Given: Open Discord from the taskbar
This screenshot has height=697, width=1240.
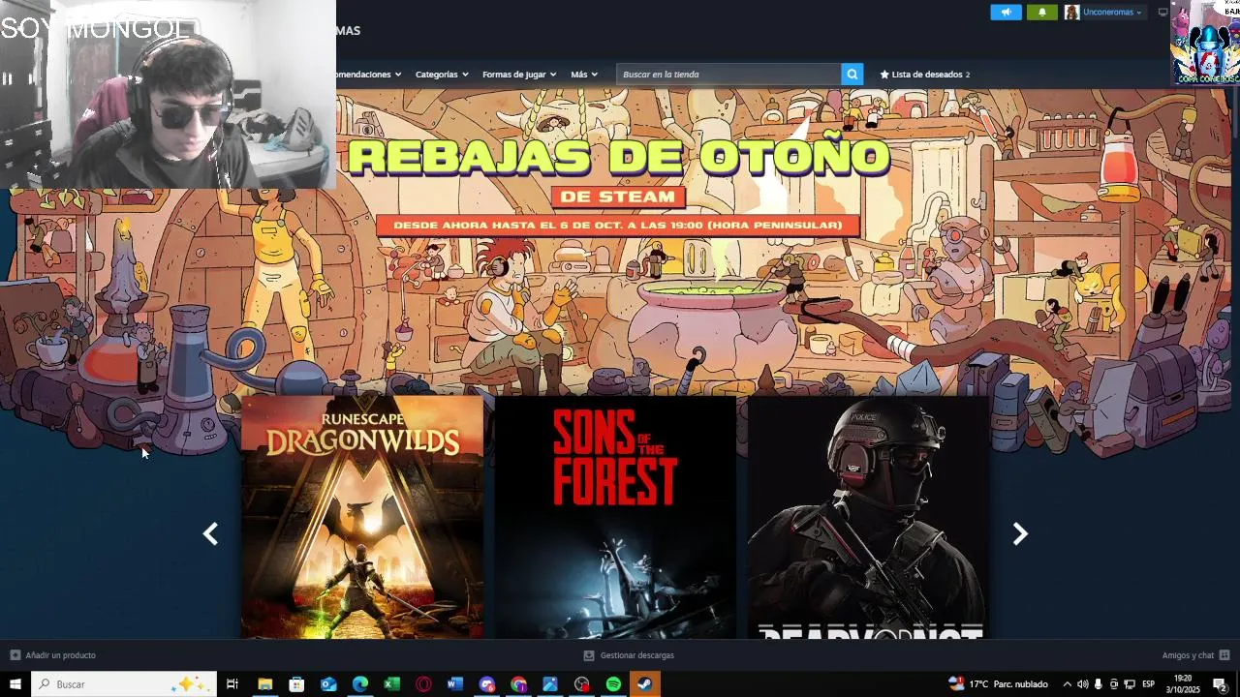Looking at the screenshot, I should pos(487,684).
